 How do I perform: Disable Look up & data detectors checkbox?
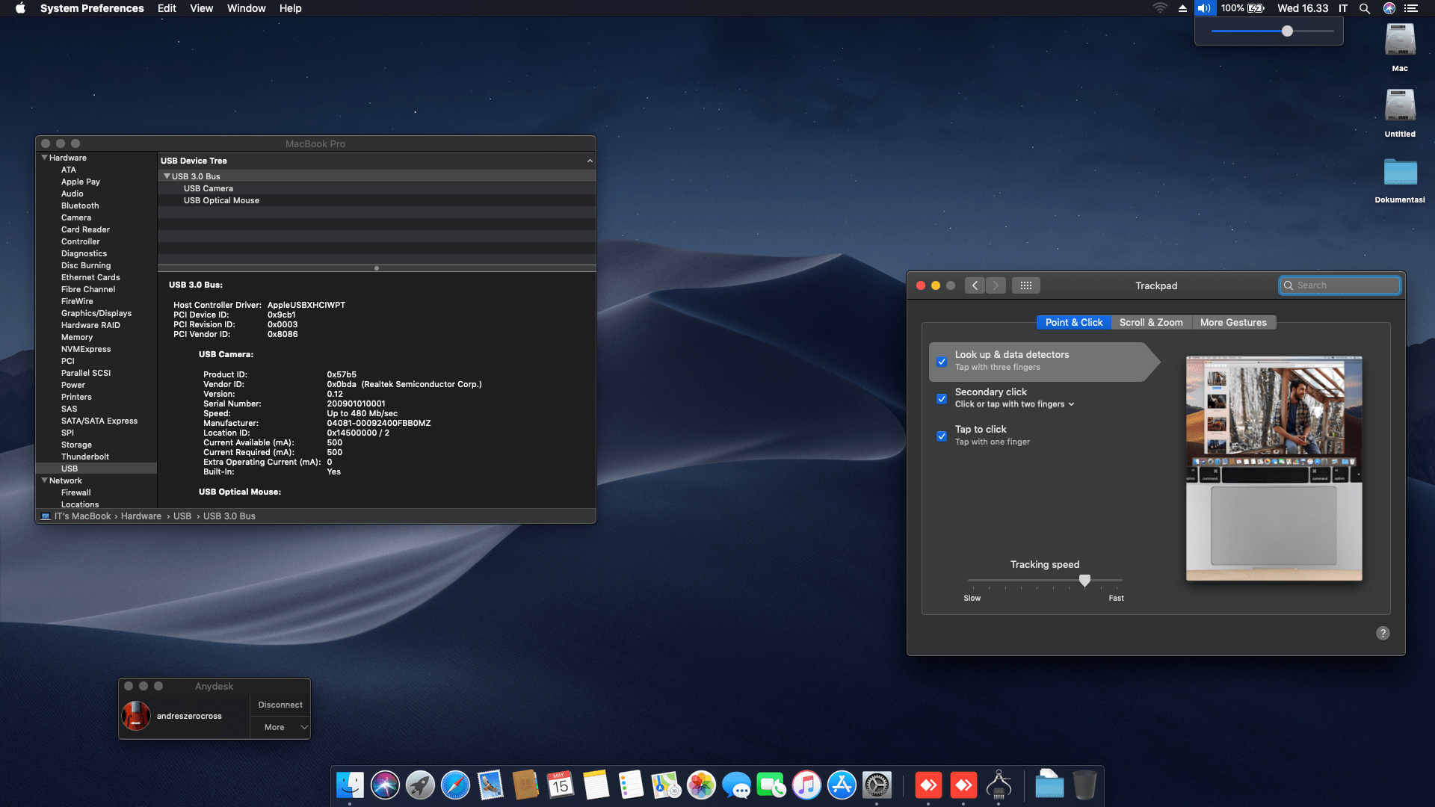pyautogui.click(x=942, y=362)
